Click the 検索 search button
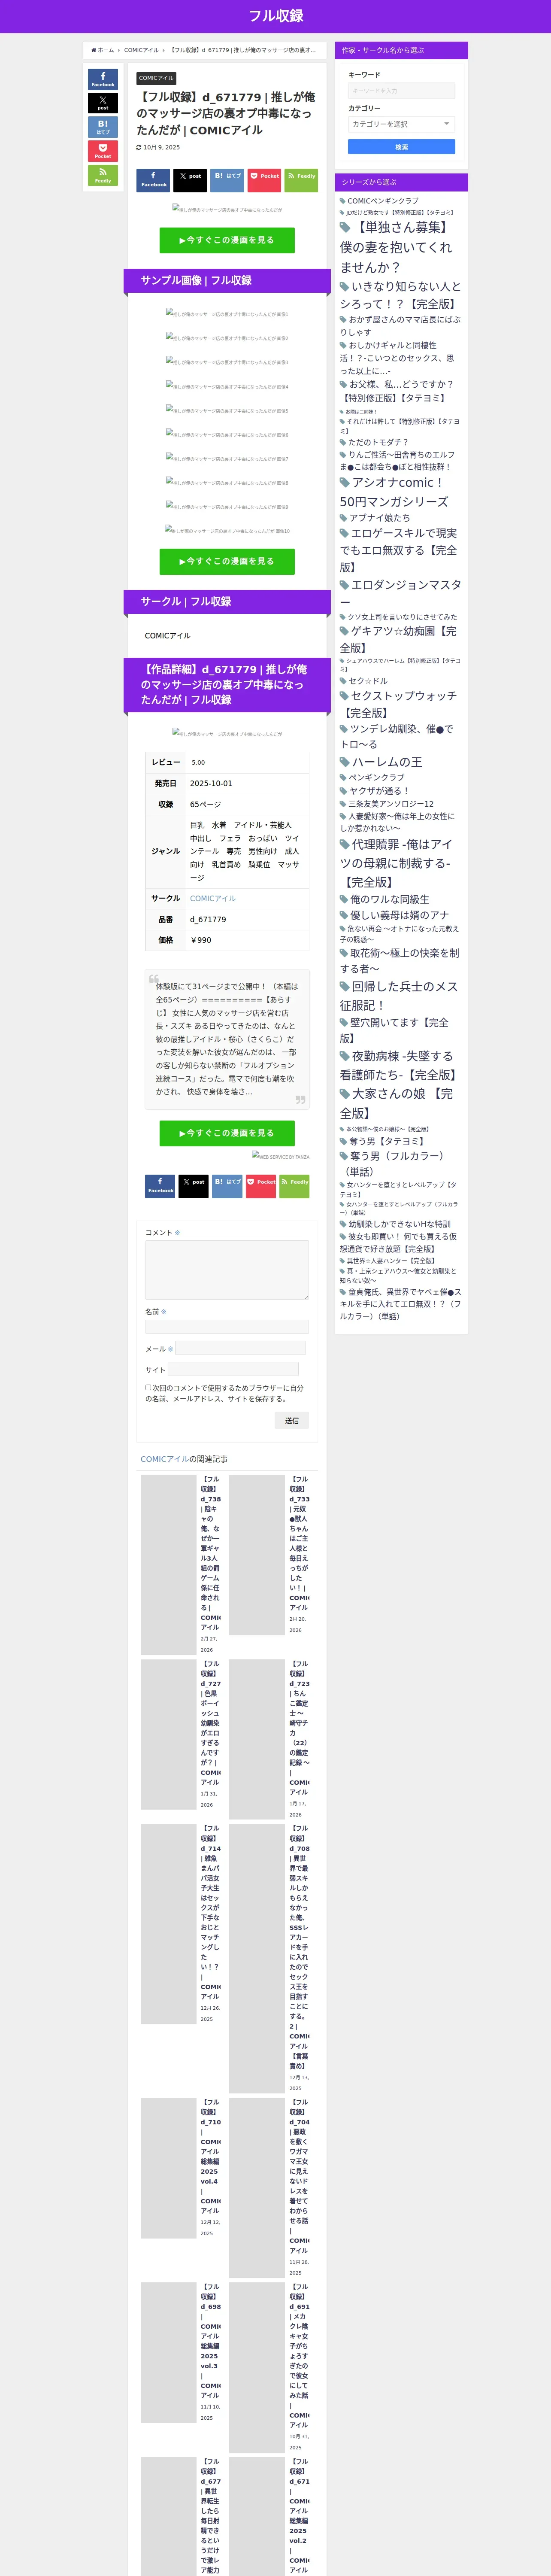 click(x=401, y=147)
